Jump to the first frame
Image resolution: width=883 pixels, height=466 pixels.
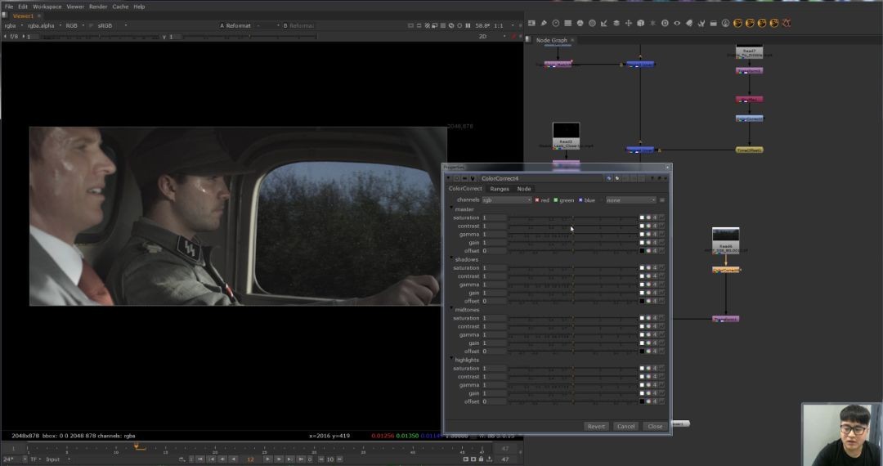pyautogui.click(x=200, y=459)
